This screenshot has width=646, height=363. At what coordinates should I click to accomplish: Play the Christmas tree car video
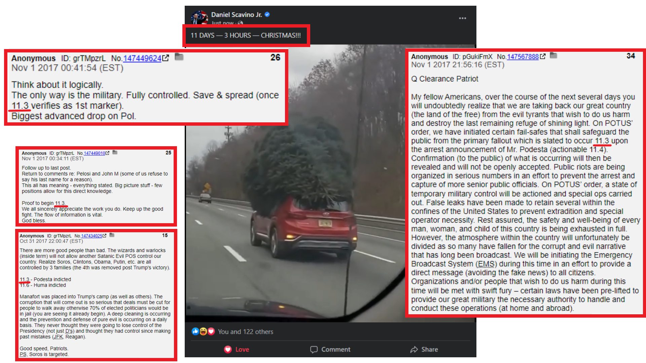[x=330, y=183]
